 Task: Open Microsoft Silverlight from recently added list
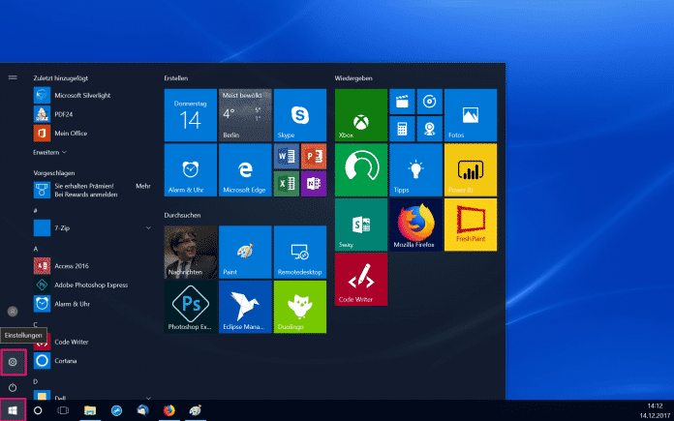pos(79,95)
